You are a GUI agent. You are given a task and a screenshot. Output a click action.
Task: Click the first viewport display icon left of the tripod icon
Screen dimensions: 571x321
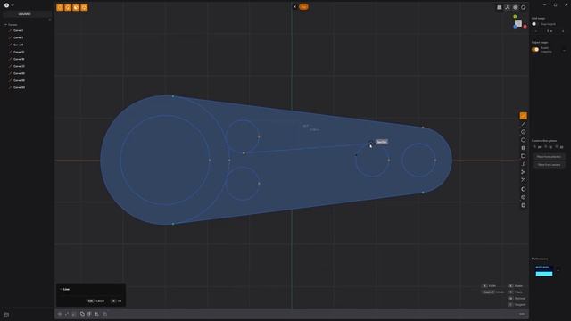click(500, 7)
